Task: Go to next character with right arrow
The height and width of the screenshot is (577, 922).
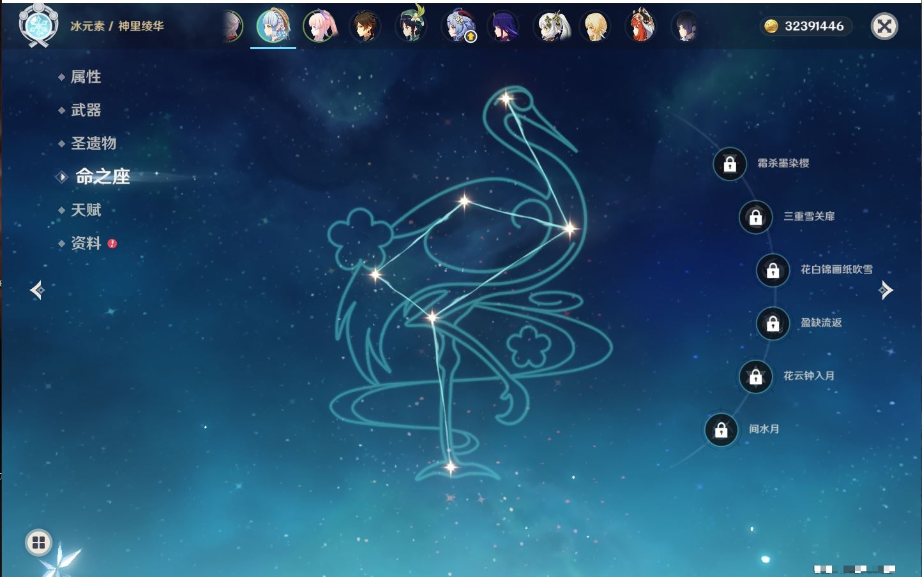Action: pos(886,290)
